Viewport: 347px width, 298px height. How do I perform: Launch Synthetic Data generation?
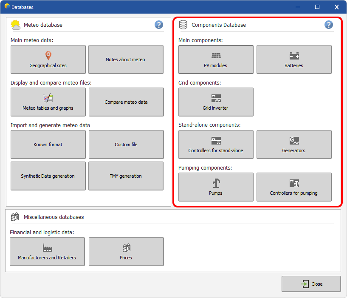click(x=48, y=176)
